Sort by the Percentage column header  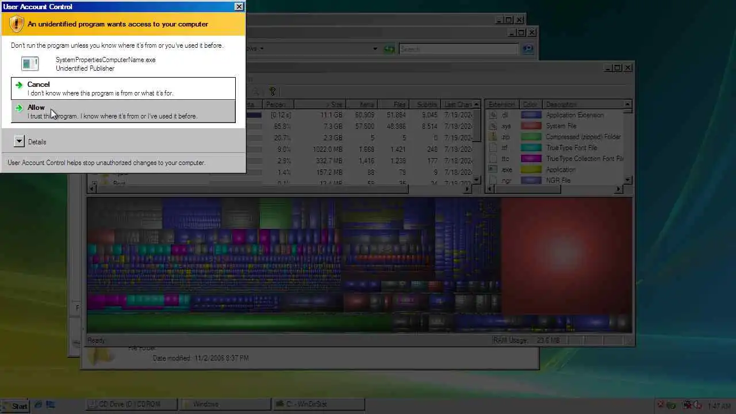pos(279,105)
